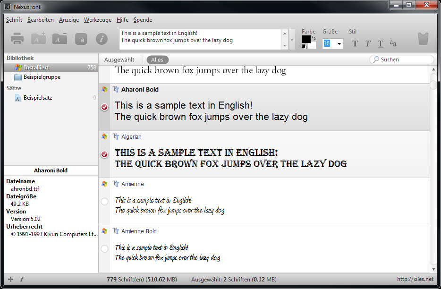Click the TrueType icon next to Algerian
Viewport: 441px width, 289px height.
coord(116,137)
